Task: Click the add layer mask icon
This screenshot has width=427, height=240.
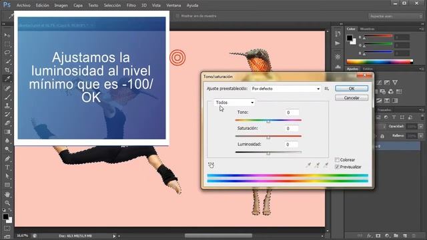Action: 378,235
